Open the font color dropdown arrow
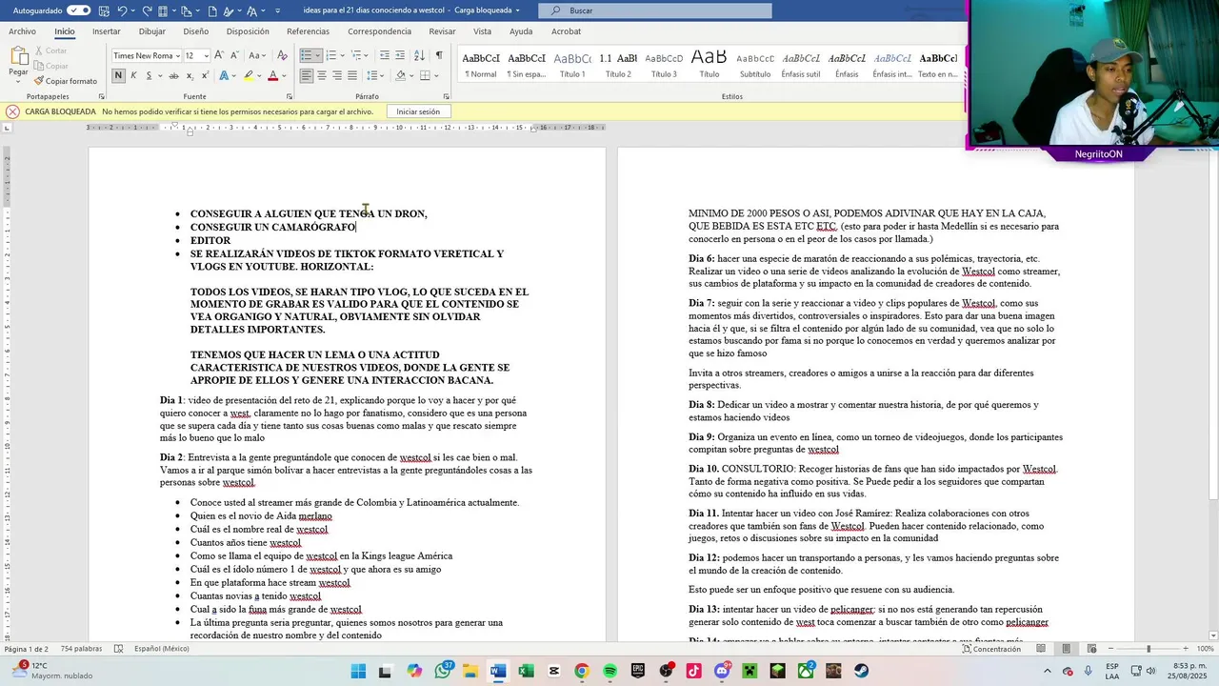 pos(284,75)
